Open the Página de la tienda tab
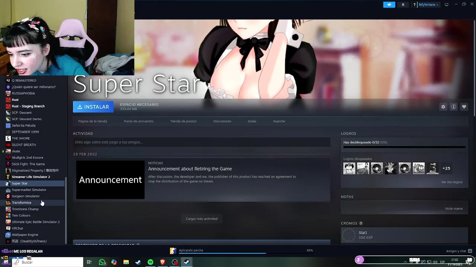This screenshot has width=476, height=267. point(93,121)
